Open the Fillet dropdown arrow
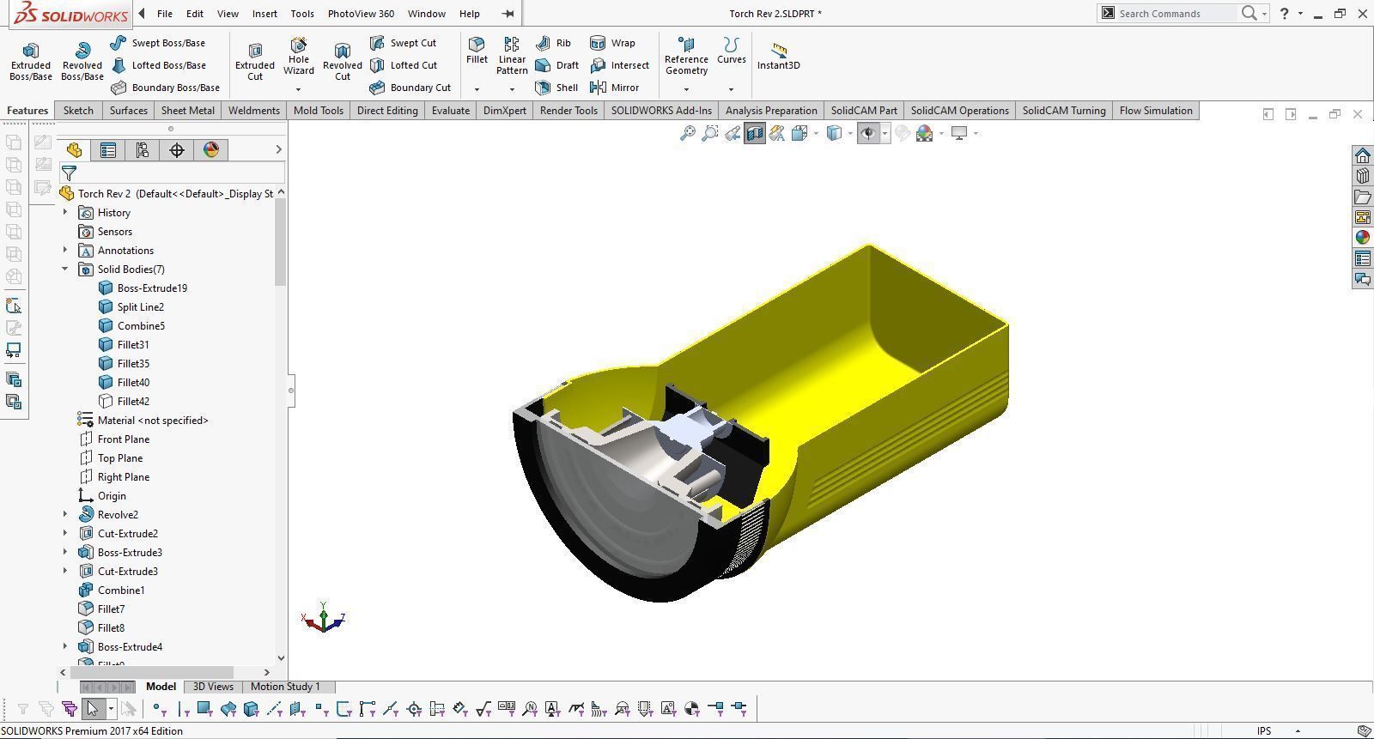The width and height of the screenshot is (1374, 739). pos(477,89)
